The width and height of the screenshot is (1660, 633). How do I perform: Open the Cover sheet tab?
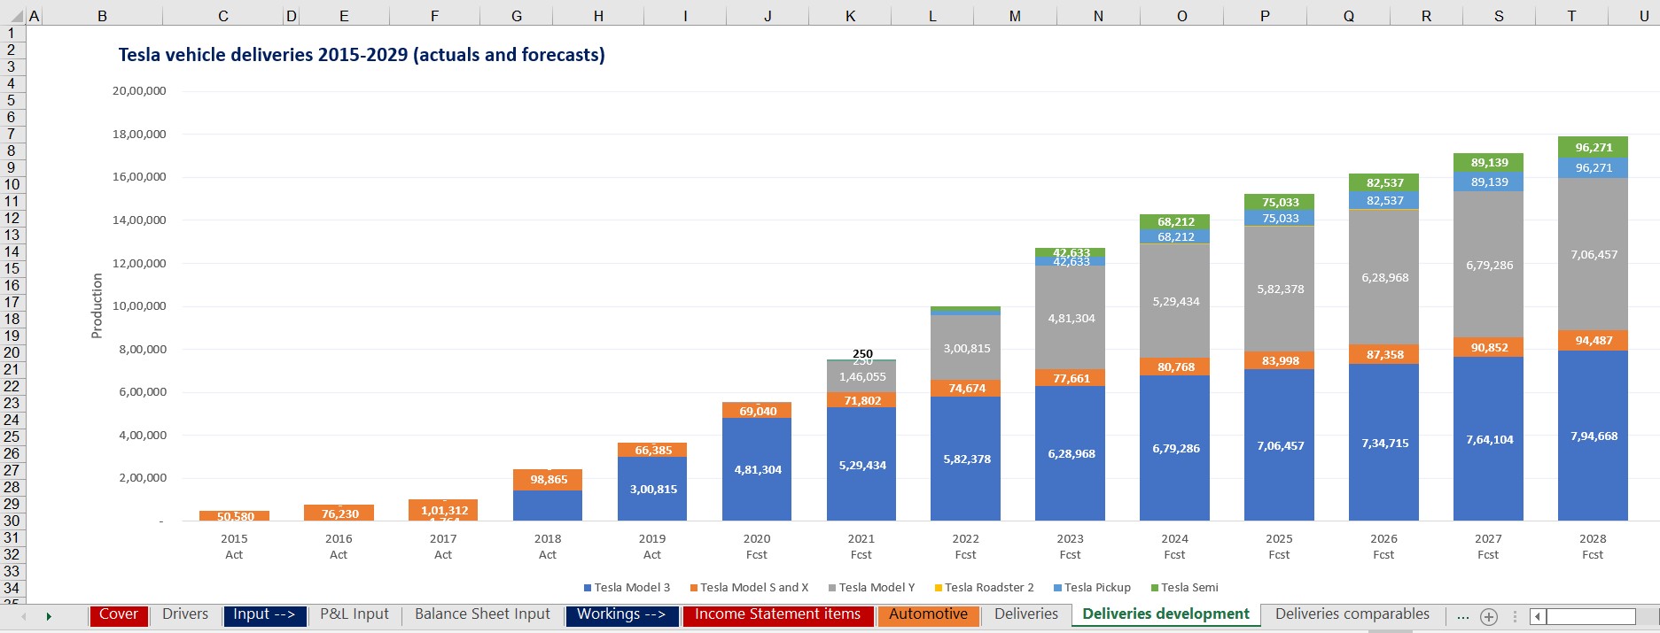tap(118, 615)
